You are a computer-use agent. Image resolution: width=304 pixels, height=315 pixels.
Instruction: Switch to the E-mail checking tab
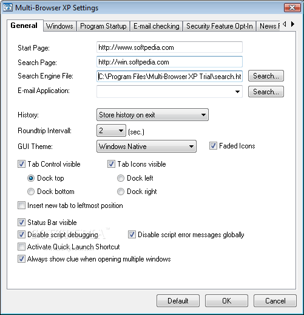pyautogui.click(x=157, y=26)
